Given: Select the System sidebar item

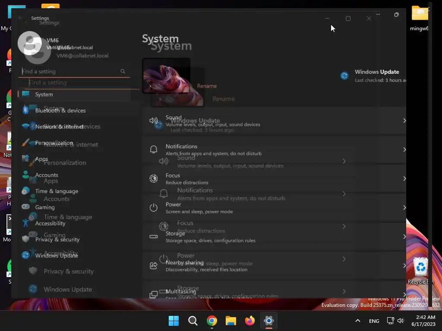Looking at the screenshot, I should click(74, 94).
